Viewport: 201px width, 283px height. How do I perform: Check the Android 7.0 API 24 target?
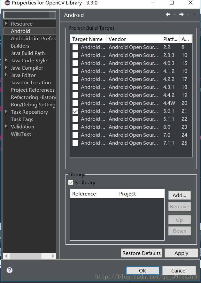[x=75, y=135]
